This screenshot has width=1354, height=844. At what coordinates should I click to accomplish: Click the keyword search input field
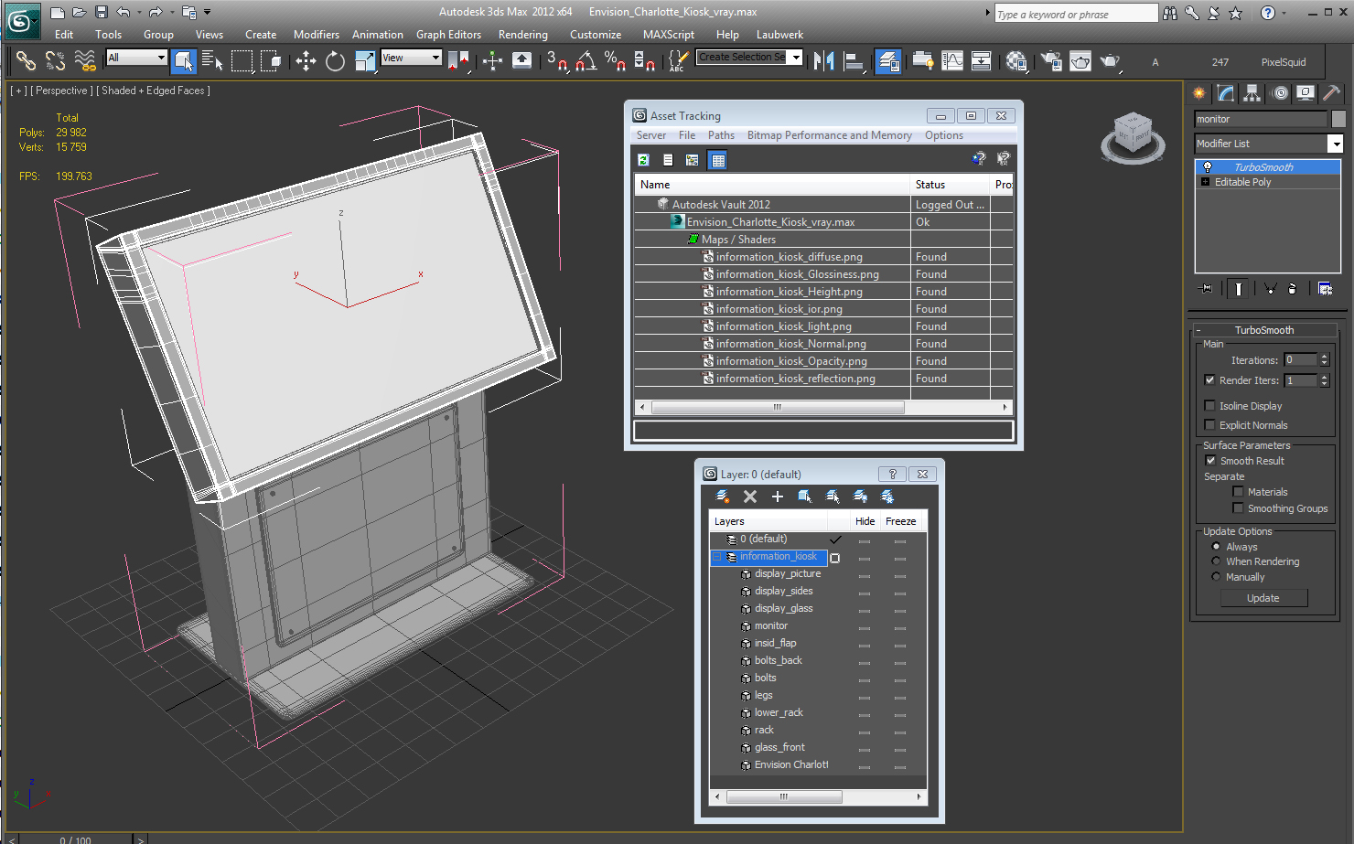pyautogui.click(x=1076, y=14)
